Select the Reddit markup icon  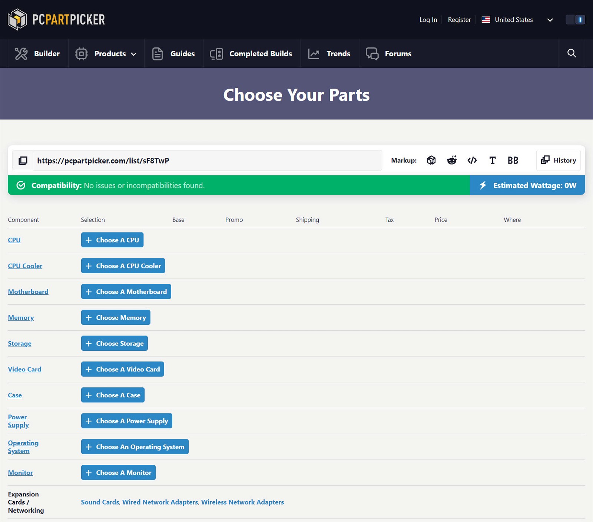click(451, 161)
